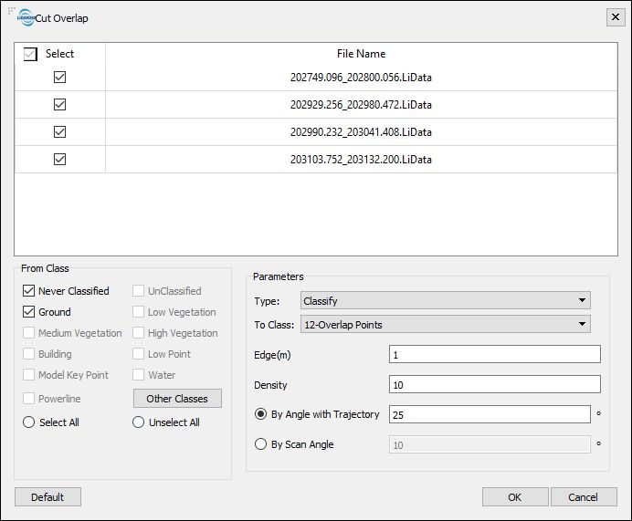632x521 pixels.
Task: Enable the Building class checkbox
Action: pyautogui.click(x=28, y=353)
